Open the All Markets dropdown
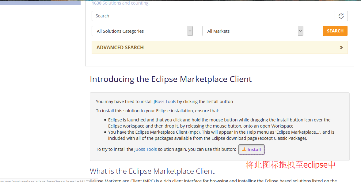This screenshot has width=361, height=182. click(253, 31)
